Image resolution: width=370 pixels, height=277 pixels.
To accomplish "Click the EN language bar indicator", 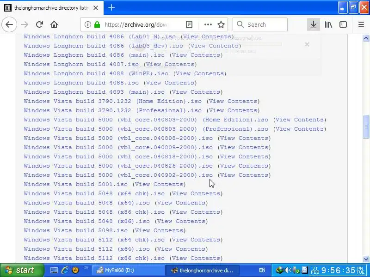I will (x=262, y=270).
